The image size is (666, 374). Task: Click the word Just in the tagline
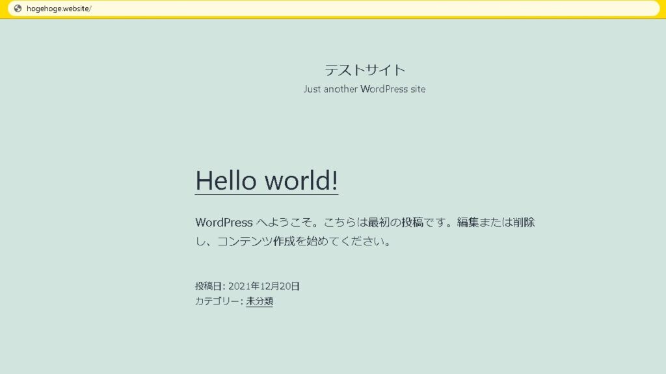click(x=312, y=89)
